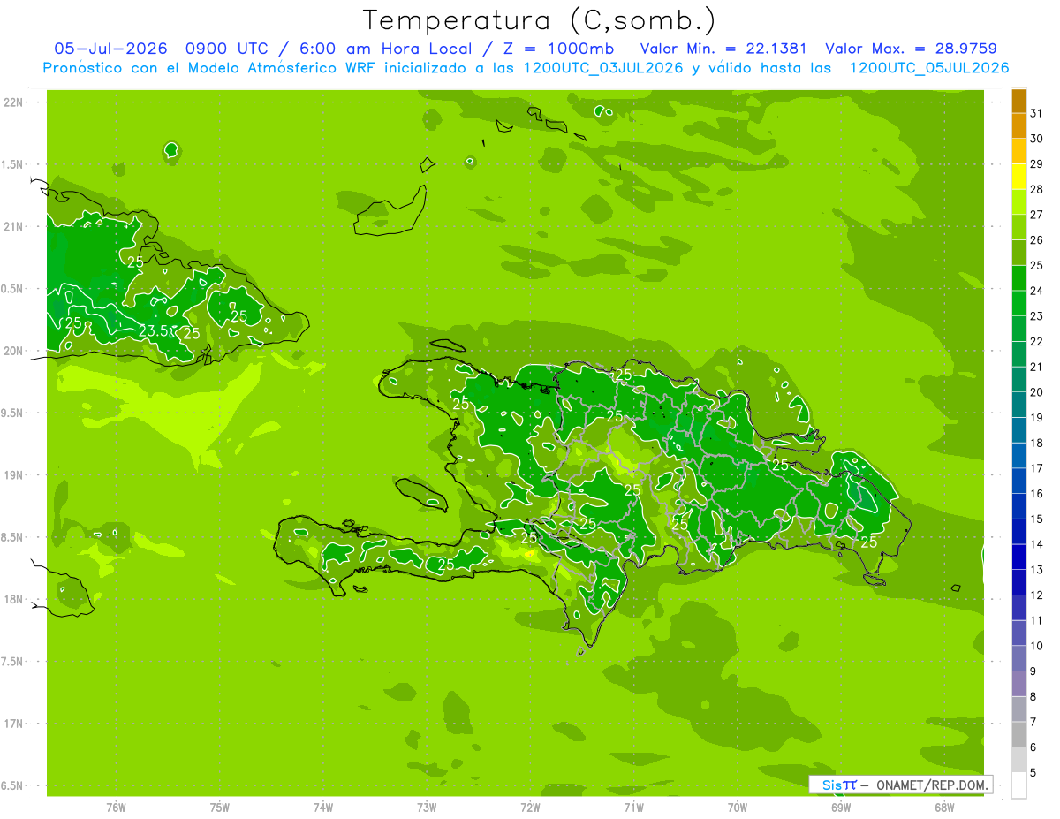This screenshot has height=819, width=1060.
Task: Click the legend value "31" on the colorbar
Action: click(x=1037, y=113)
